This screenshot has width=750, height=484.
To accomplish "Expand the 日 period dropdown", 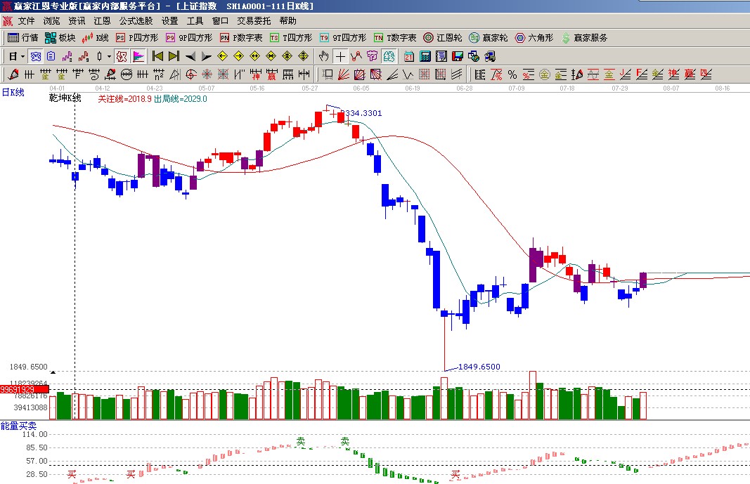I will [x=22, y=56].
